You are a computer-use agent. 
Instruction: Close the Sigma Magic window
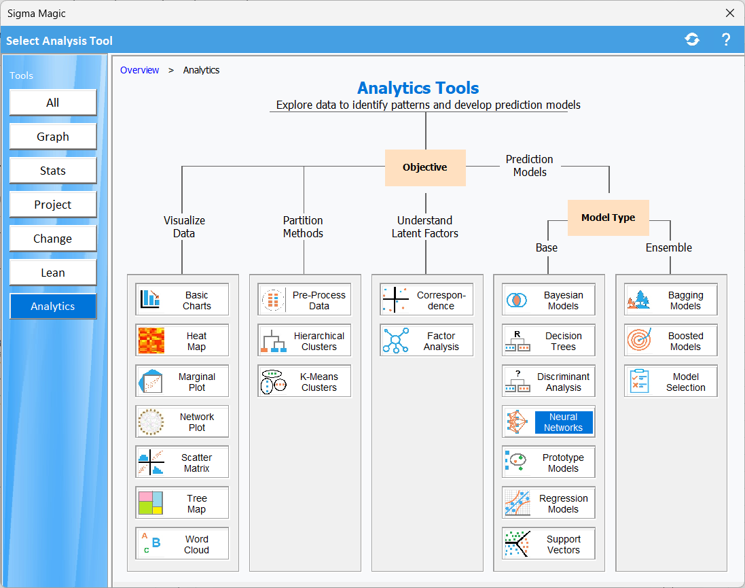pos(730,13)
